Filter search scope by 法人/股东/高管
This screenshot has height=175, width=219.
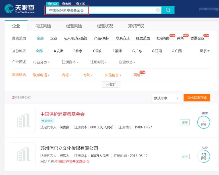(x=75, y=38)
